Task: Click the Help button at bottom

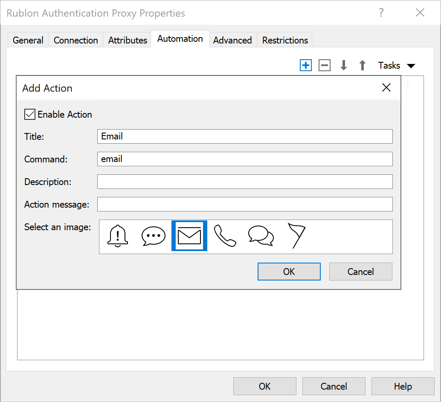Action: [x=403, y=386]
